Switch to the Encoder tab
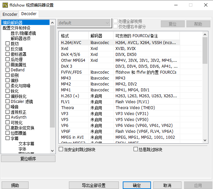 10,14
